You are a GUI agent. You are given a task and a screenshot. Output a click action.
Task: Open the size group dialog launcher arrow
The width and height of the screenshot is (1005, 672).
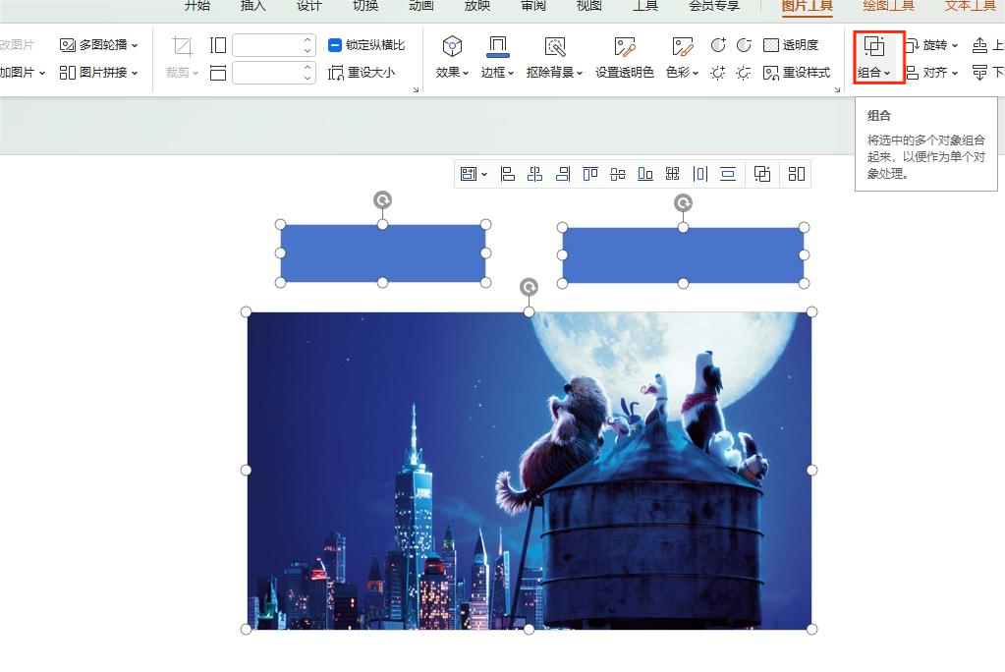point(416,89)
